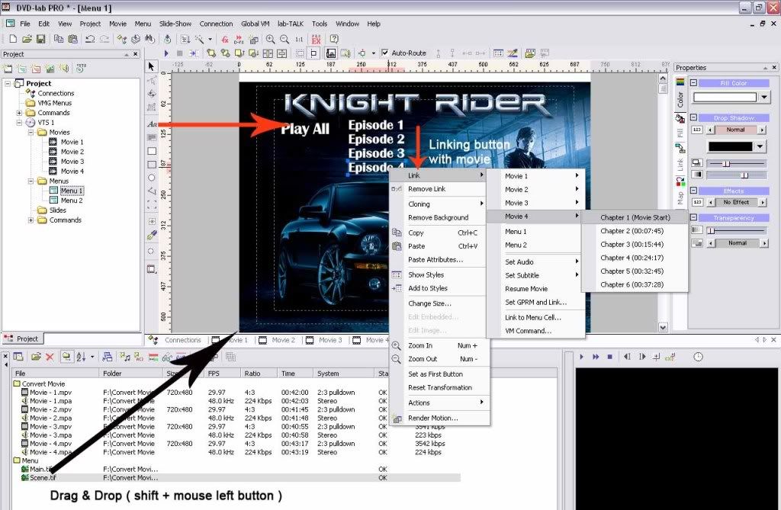
Task: Open the Fill Color dropdown arrow
Action: click(764, 97)
